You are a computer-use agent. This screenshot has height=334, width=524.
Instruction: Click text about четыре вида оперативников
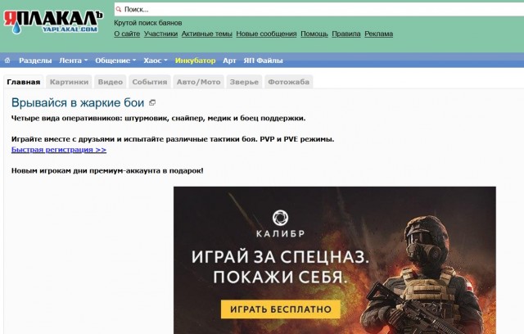tap(158, 118)
